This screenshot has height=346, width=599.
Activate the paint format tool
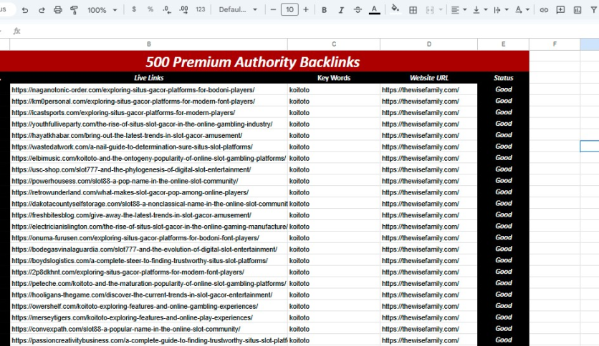click(74, 10)
